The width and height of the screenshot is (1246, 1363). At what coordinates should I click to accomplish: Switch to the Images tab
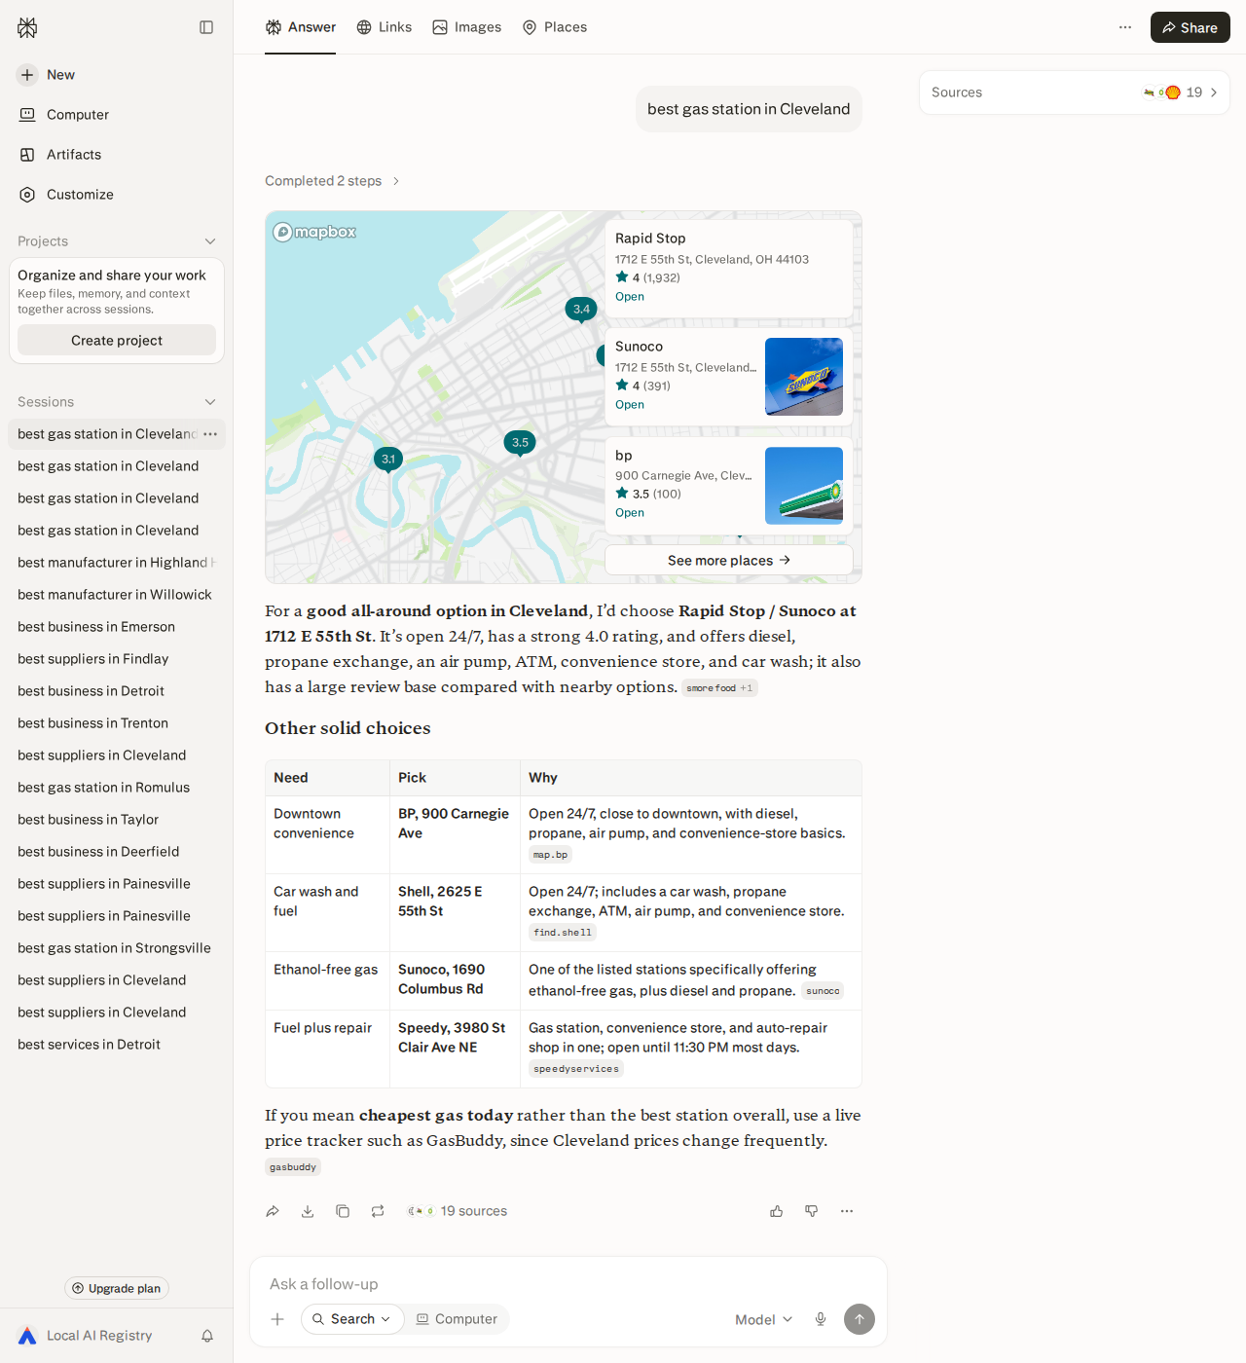click(467, 27)
